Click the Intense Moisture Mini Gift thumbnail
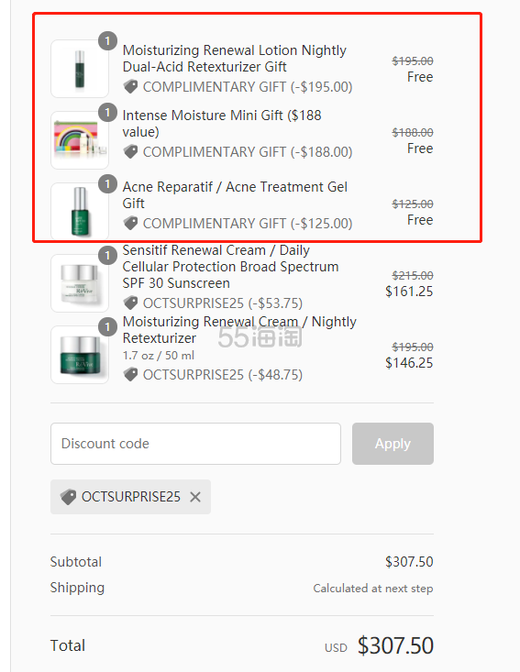Screen dimensions: 520x672 pyautogui.click(x=80, y=140)
